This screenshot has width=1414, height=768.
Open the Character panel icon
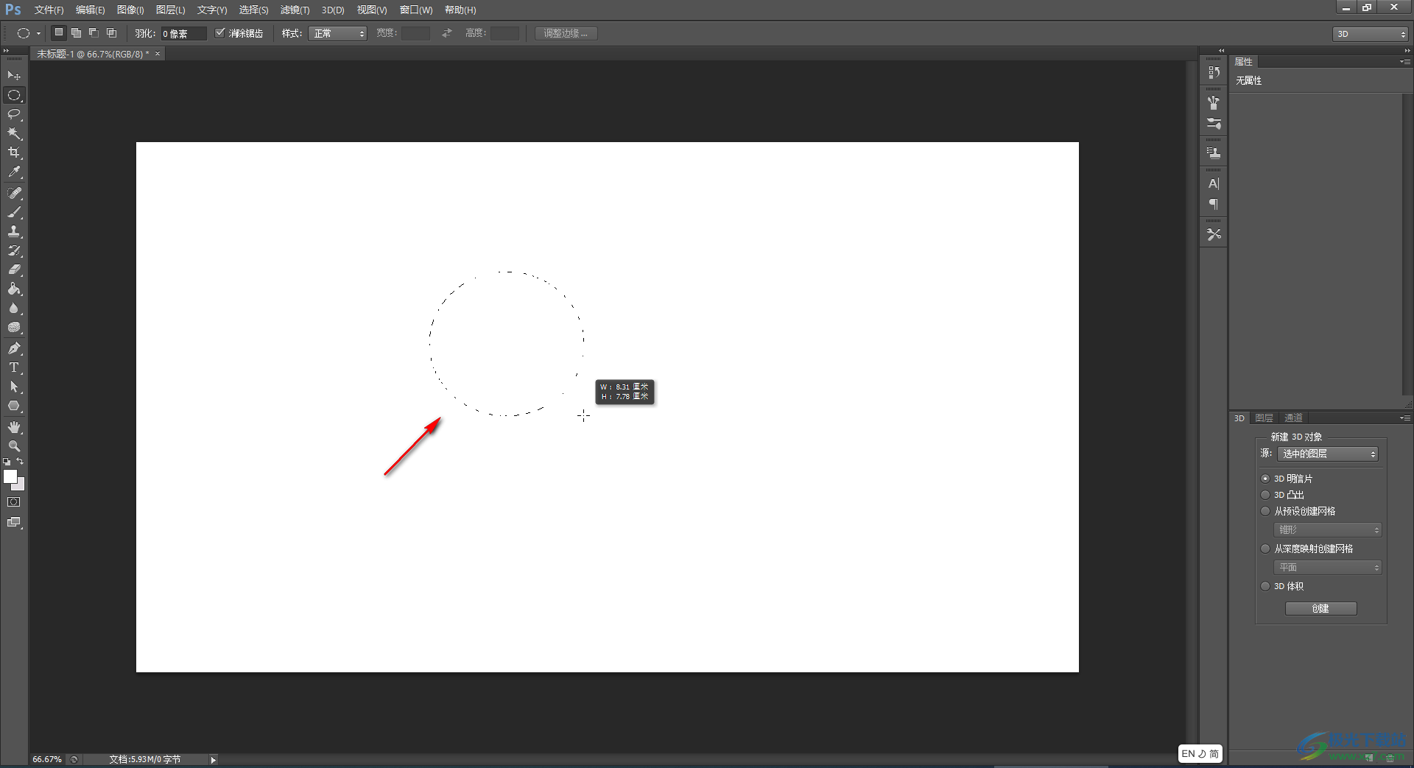(1214, 183)
